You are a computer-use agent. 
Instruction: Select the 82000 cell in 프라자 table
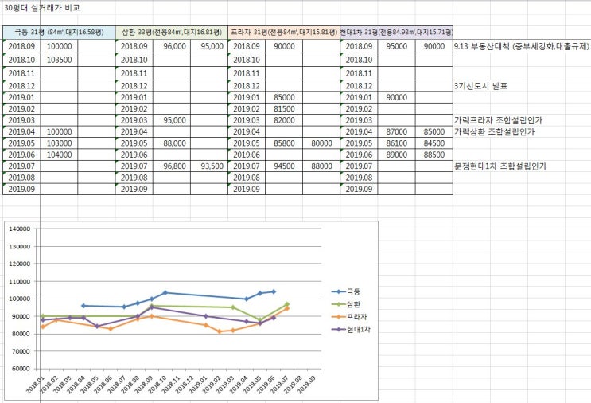pyautogui.click(x=284, y=120)
